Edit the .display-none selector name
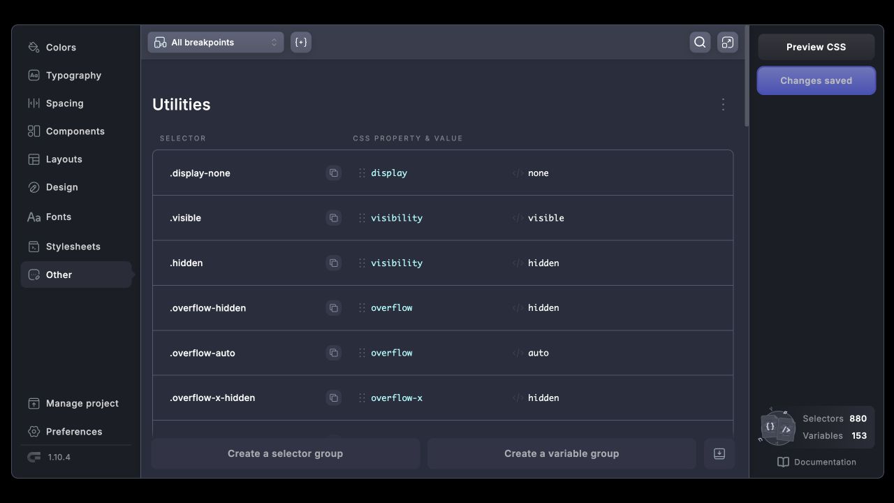 200,173
